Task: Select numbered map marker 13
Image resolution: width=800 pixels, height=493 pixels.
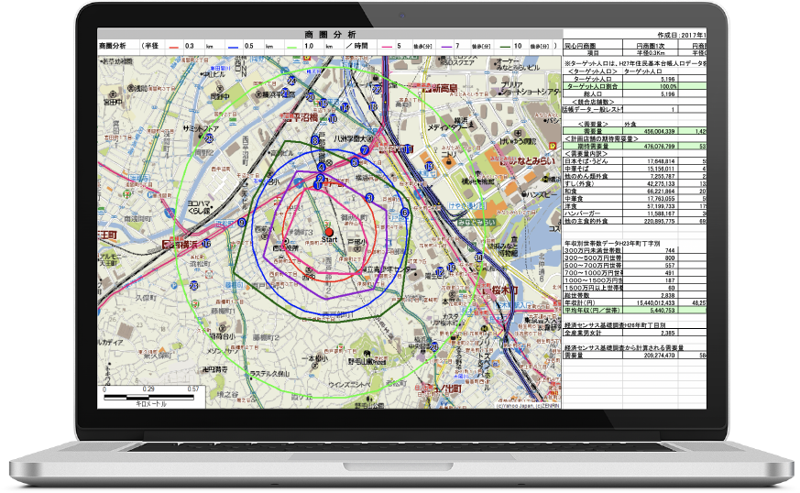Action: (x=429, y=166)
